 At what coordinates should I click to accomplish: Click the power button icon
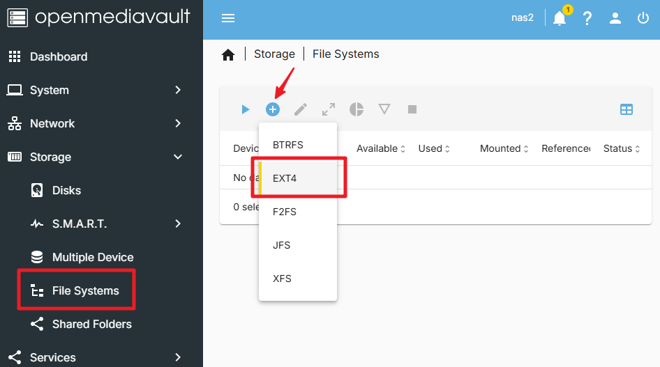[x=643, y=18]
